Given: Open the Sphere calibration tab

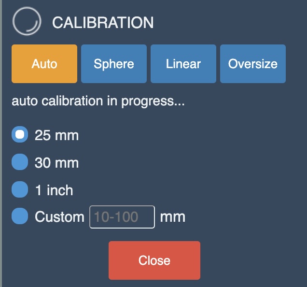Looking at the screenshot, I should pyautogui.click(x=114, y=64).
